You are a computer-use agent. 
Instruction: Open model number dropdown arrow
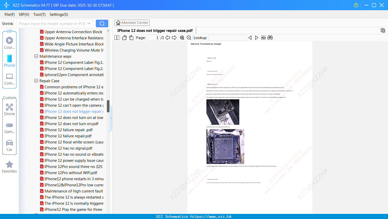[x=89, y=23]
